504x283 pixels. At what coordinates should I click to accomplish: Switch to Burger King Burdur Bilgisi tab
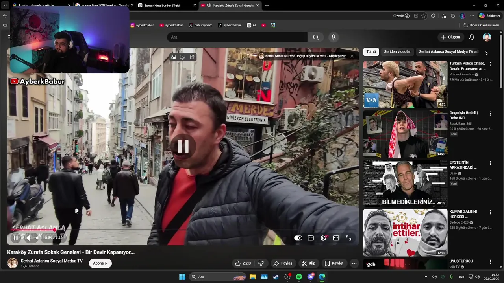167,6
